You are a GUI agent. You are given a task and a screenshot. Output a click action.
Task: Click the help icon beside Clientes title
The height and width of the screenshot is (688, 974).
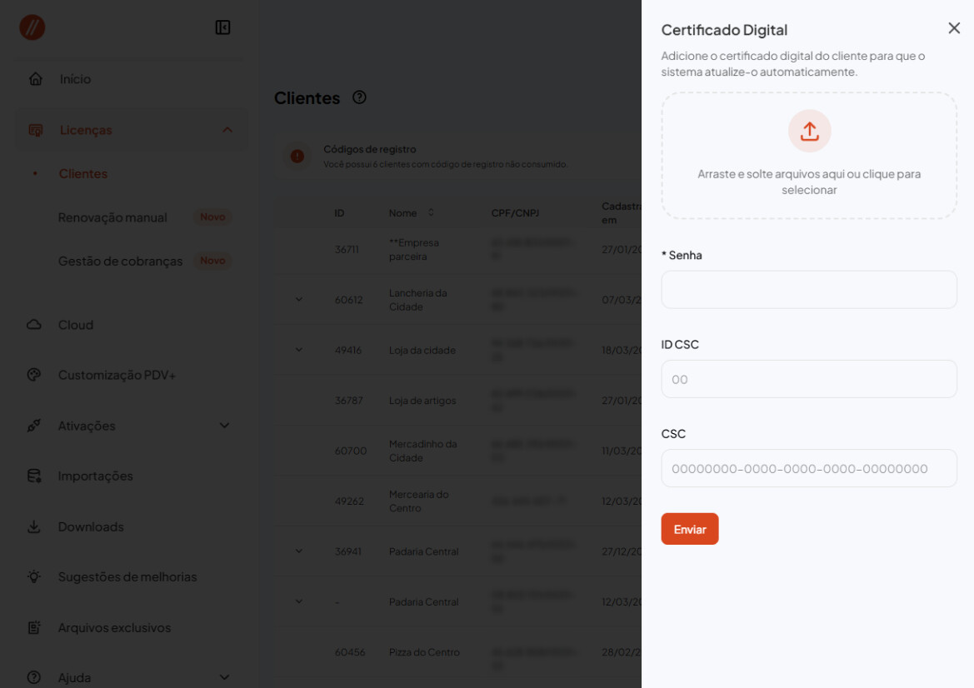point(359,97)
